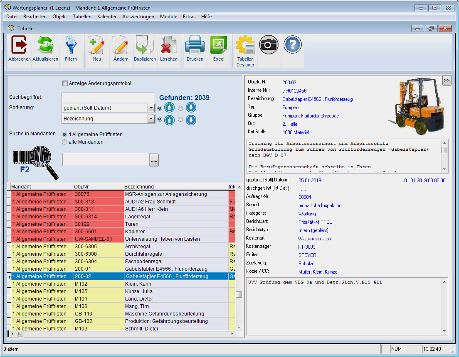The image size is (459, 357).
Task: Click the Suchbegriff search input field
Action: 108,97
